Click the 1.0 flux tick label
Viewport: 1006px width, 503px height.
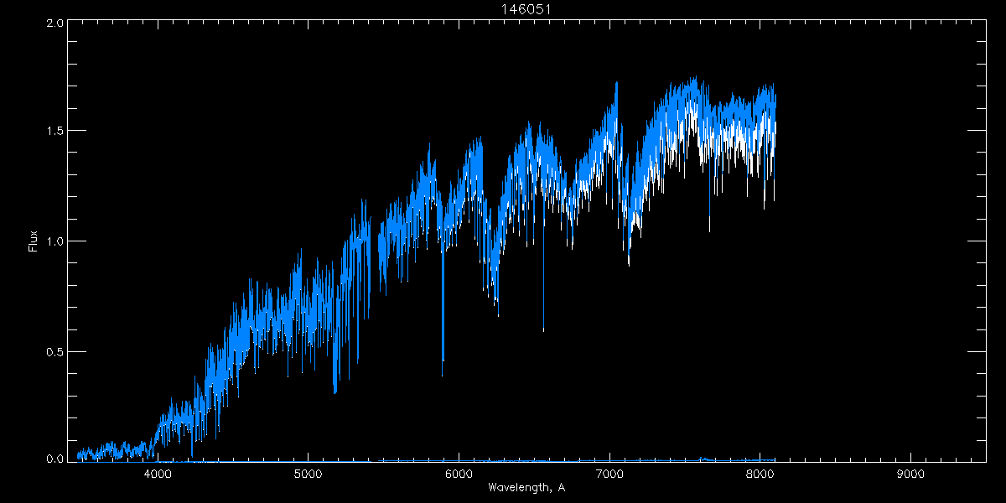tap(52, 241)
